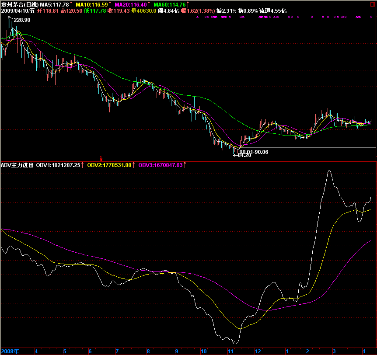Click month 11 on the time axis
The width and height of the screenshot is (377, 355).
point(230,351)
